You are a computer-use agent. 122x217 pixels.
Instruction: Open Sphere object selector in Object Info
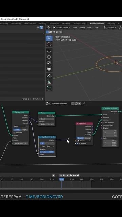click(84, 141)
